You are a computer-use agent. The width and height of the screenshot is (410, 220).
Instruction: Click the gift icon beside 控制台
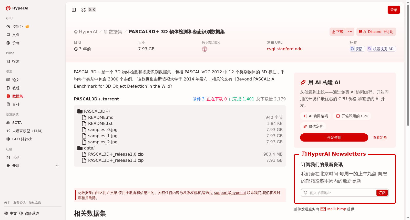pyautogui.click(x=27, y=27)
